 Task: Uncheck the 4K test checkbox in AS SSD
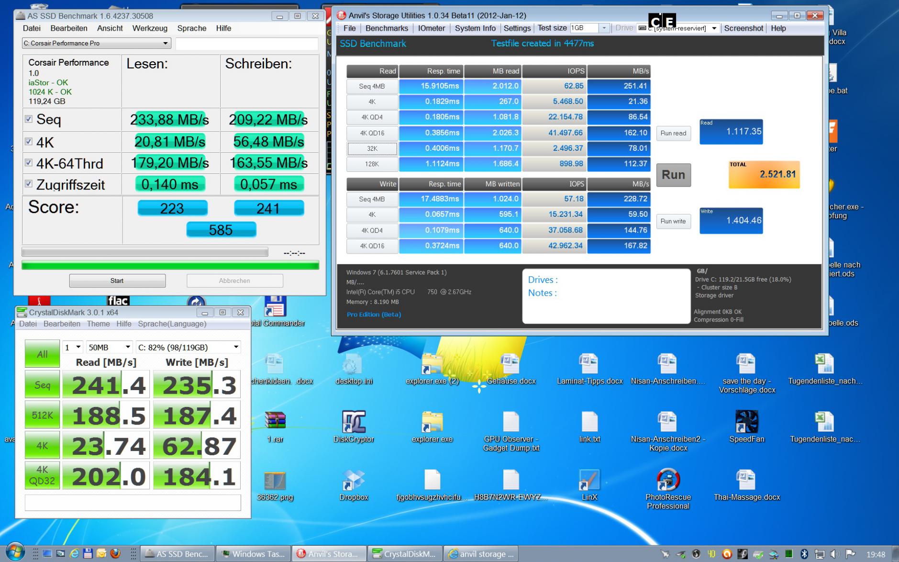(29, 141)
